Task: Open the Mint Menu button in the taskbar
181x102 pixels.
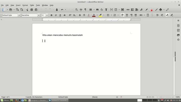Action: 5,100
